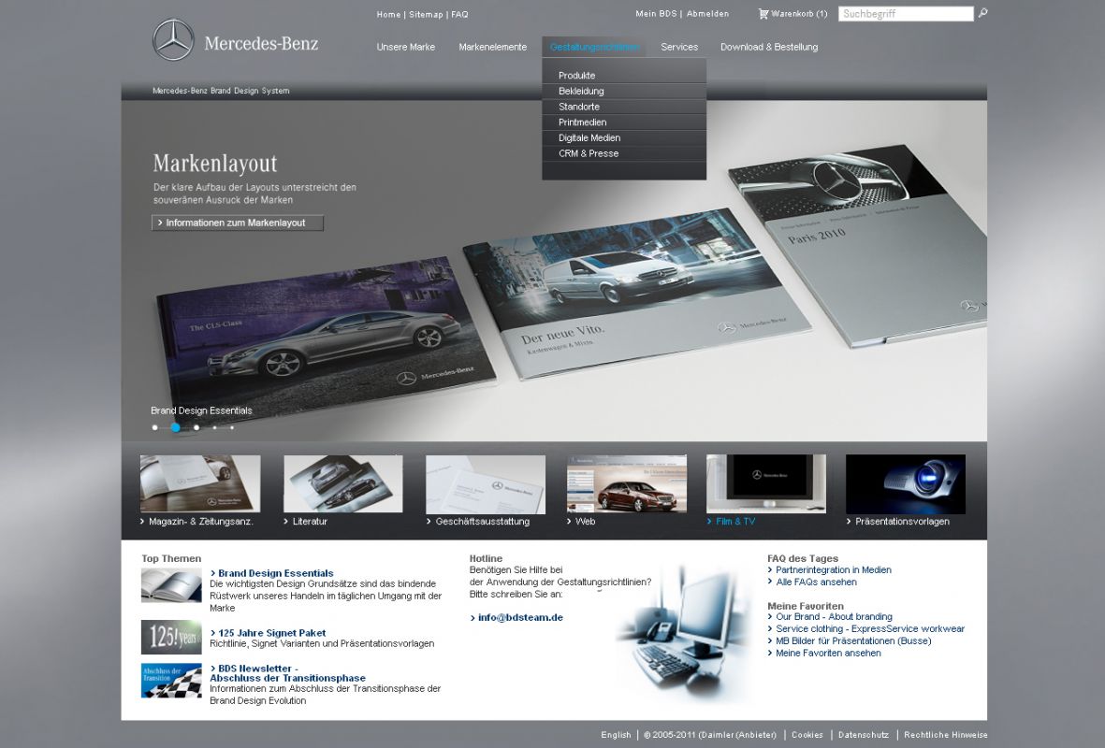
Task: Switch language to English in footer
Action: (x=616, y=735)
